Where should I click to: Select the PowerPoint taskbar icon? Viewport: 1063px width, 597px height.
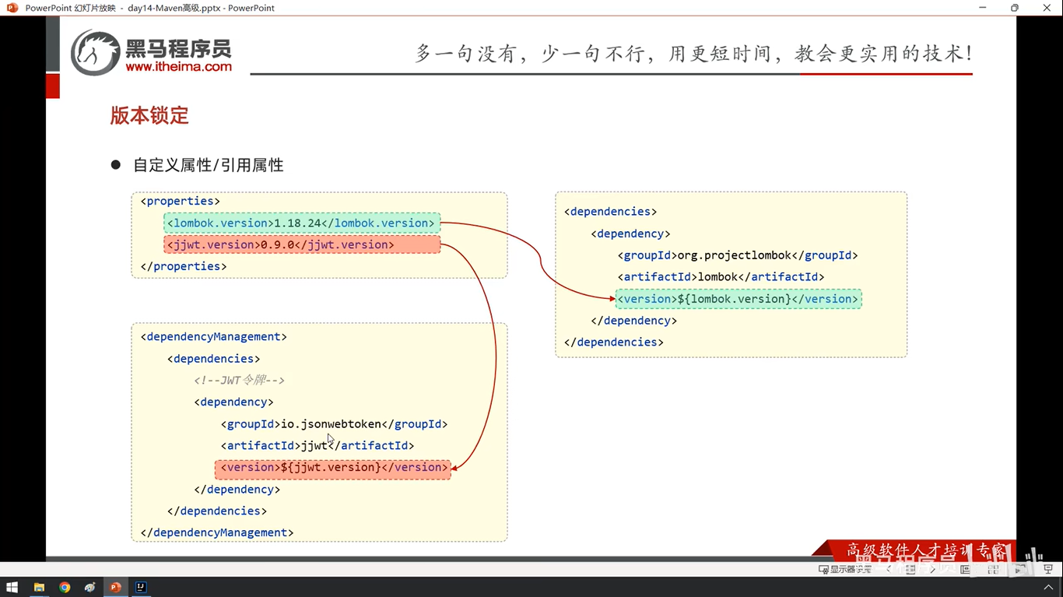pos(116,588)
